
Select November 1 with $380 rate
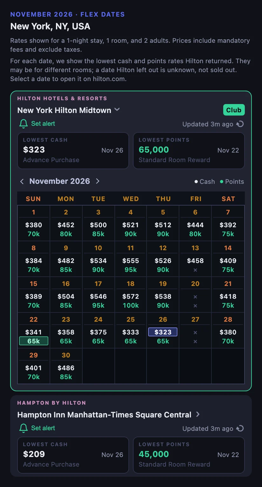click(34, 223)
